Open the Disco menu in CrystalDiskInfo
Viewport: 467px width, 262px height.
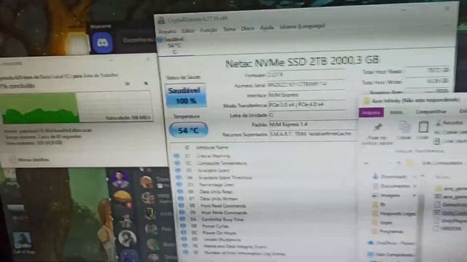(x=247, y=28)
